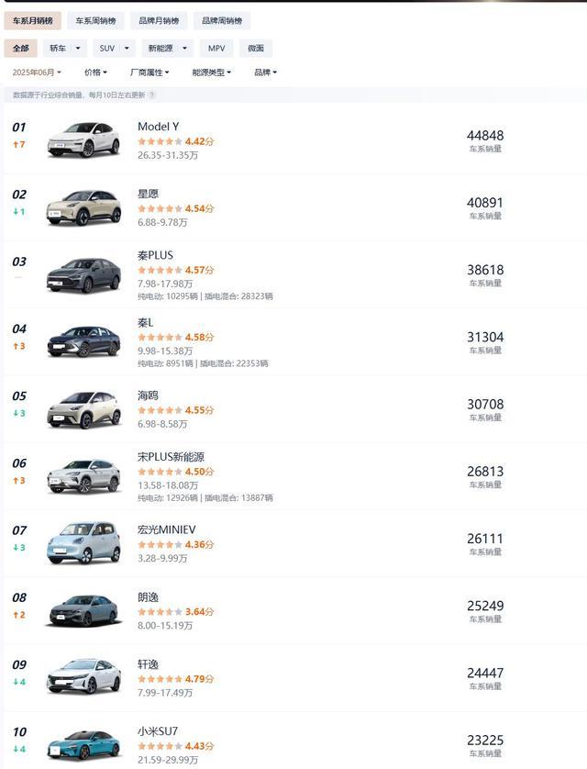Open the 2025年06月 date dropdown
The width and height of the screenshot is (587, 769).
click(37, 72)
